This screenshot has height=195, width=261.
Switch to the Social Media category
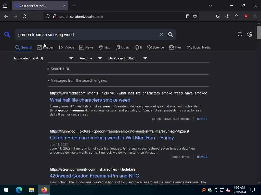click(x=199, y=47)
